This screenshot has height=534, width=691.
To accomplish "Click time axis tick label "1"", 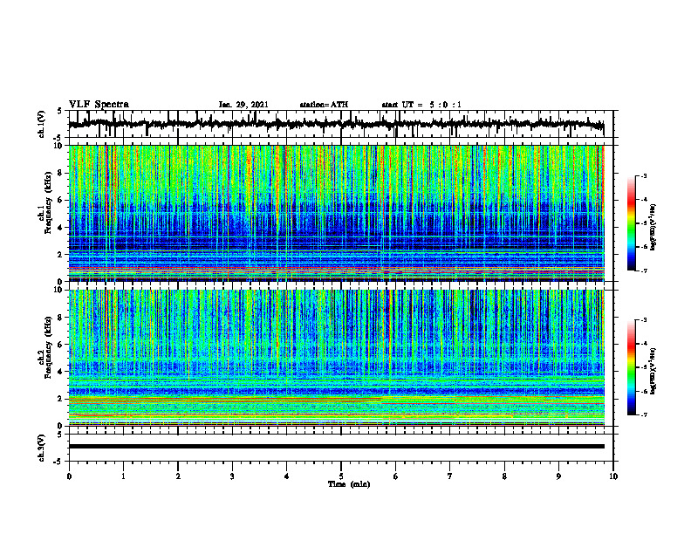I will coord(123,476).
